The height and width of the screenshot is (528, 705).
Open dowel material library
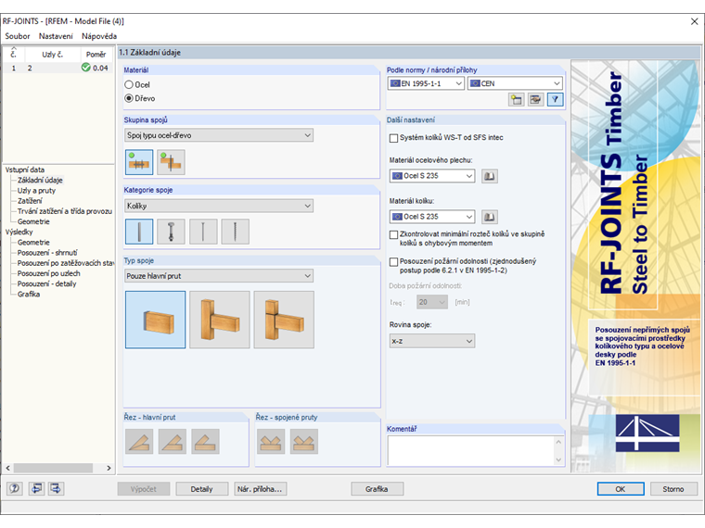click(x=489, y=217)
